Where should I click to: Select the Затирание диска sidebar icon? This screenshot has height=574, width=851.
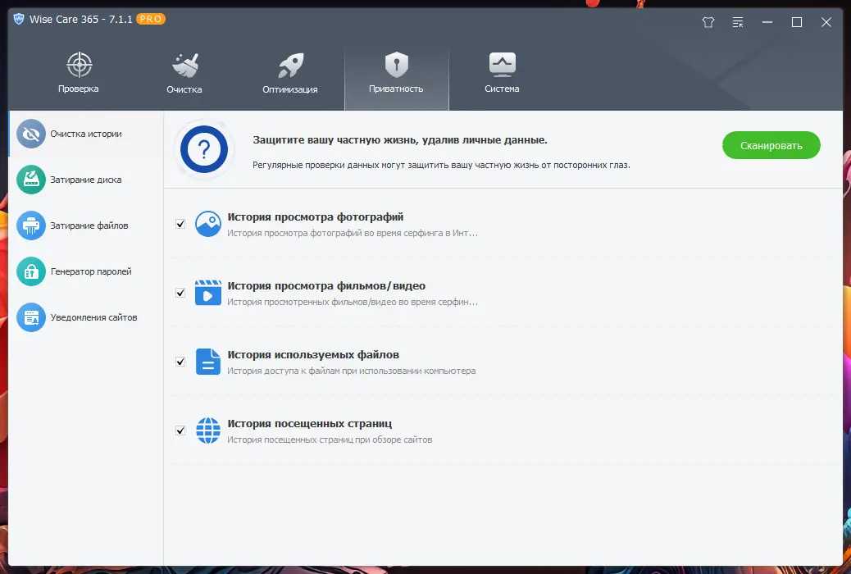[x=30, y=179]
